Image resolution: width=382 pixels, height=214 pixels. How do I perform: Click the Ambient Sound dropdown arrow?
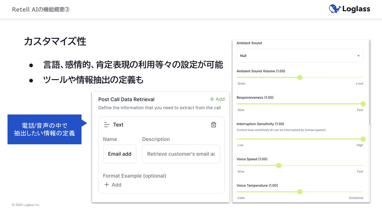pyautogui.click(x=358, y=56)
